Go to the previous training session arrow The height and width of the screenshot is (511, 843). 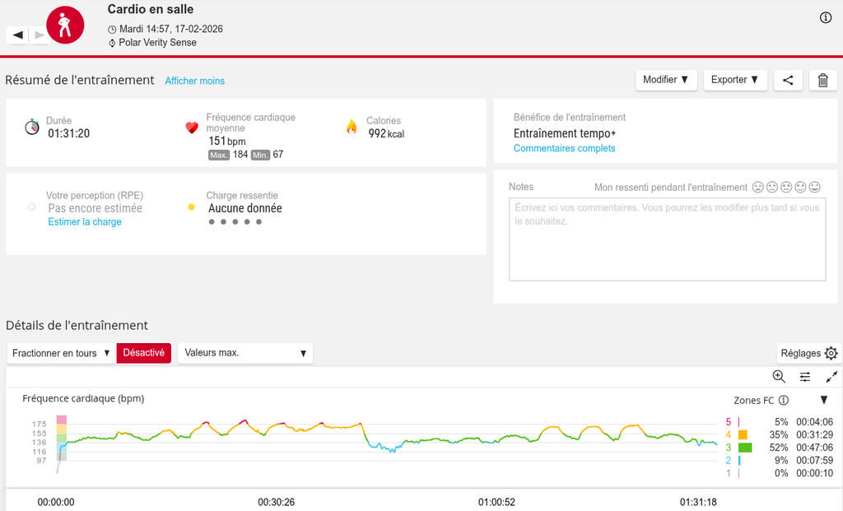(17, 35)
